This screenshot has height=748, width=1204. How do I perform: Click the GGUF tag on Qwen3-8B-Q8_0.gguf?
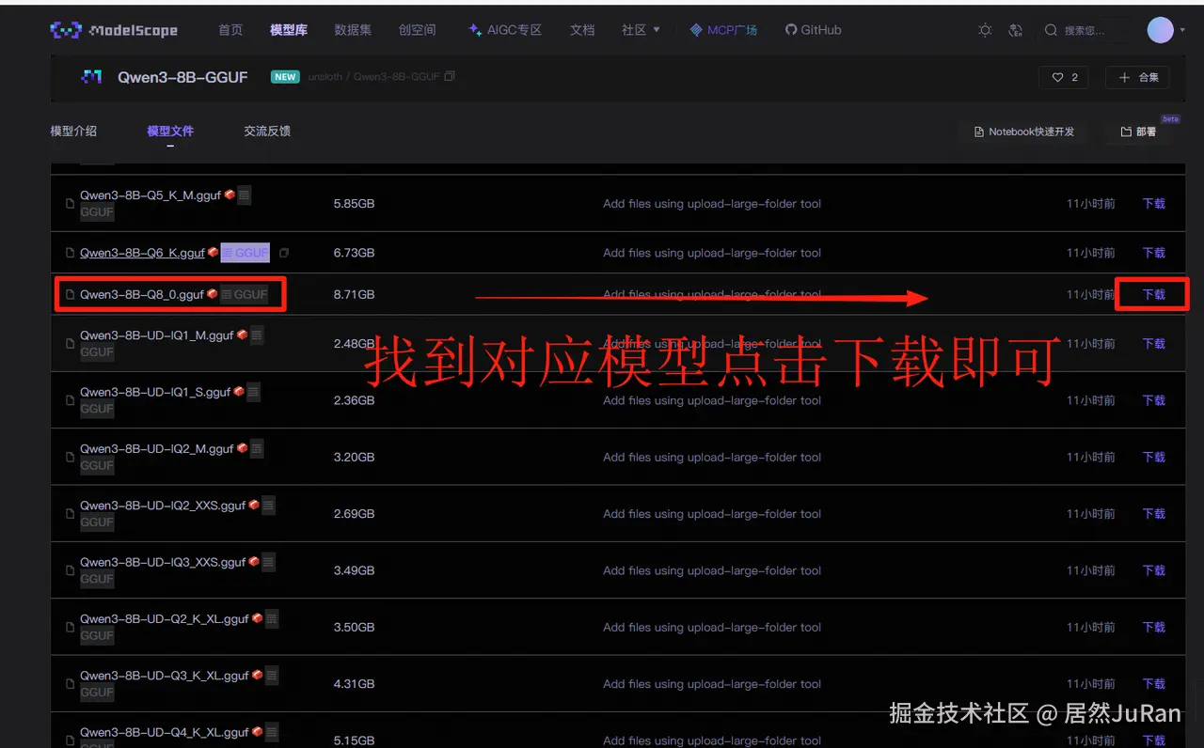245,294
